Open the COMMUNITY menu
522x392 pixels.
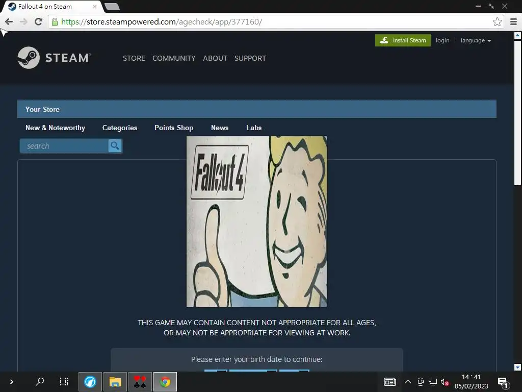tap(174, 58)
